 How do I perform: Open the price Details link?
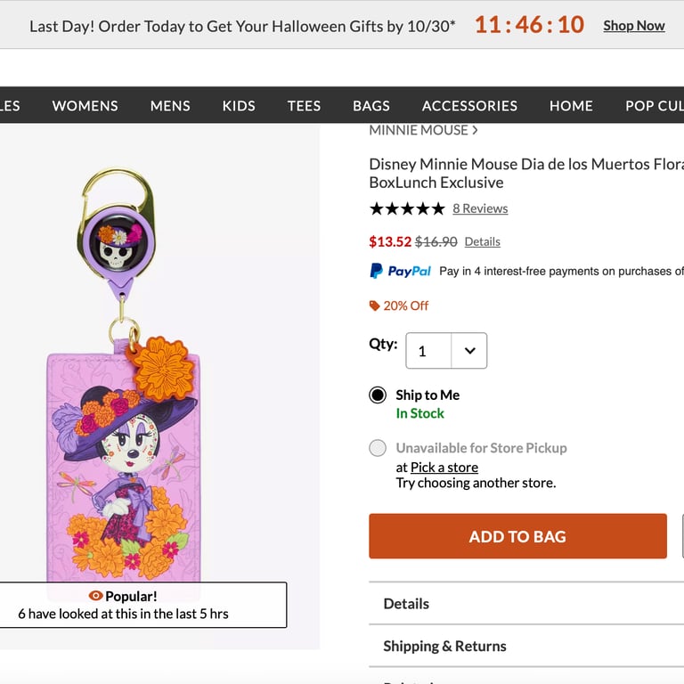click(x=482, y=241)
